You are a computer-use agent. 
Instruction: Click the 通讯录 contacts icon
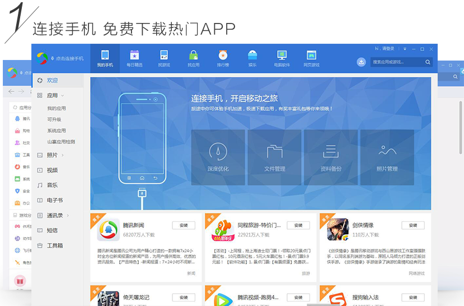coord(40,215)
